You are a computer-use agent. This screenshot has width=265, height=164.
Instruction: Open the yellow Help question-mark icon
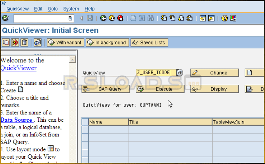pyautogui.click(x=224, y=18)
